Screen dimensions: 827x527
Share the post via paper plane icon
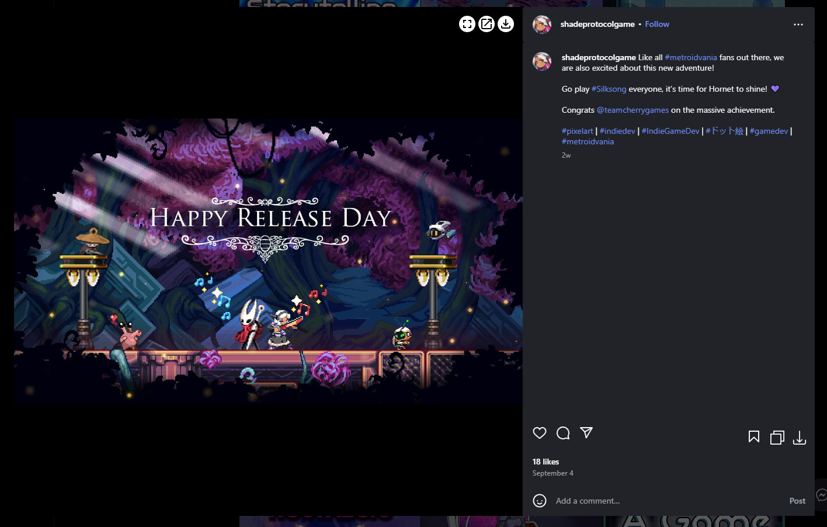pos(586,432)
